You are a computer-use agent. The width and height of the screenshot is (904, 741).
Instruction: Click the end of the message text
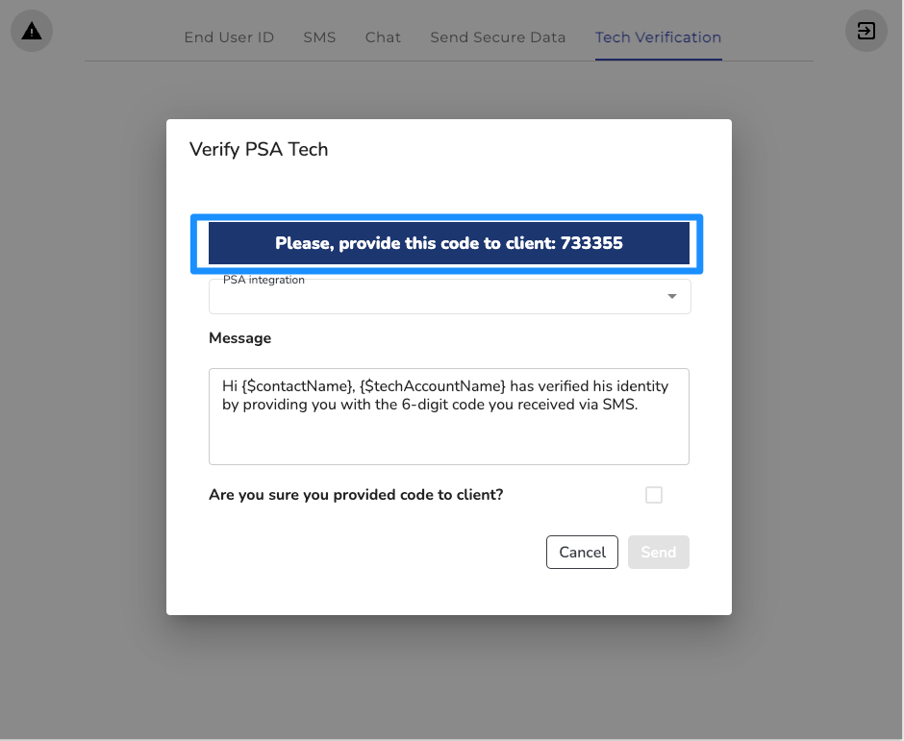click(638, 405)
